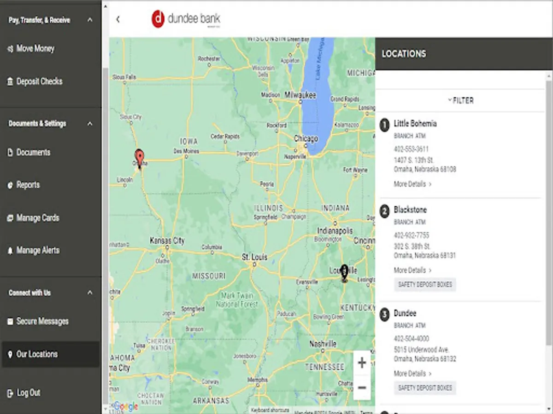
Task: Click the Log Out icon
Action: tap(9, 392)
